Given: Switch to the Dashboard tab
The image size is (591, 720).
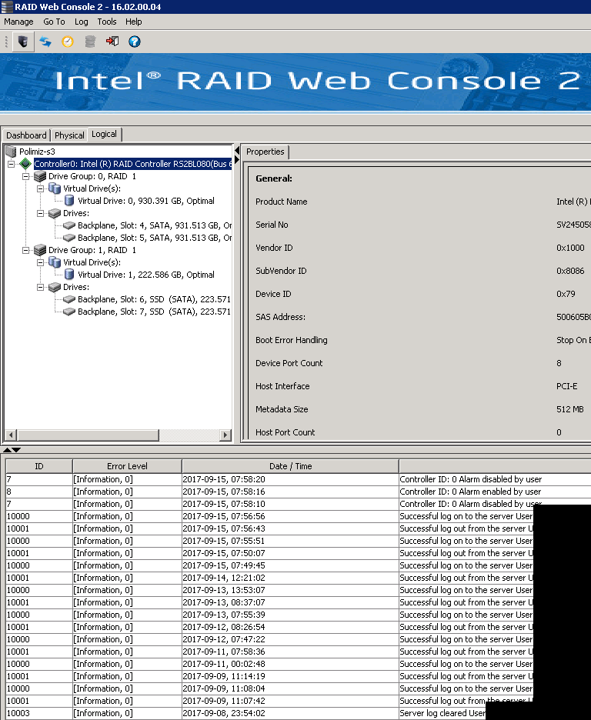Looking at the screenshot, I should [26, 135].
